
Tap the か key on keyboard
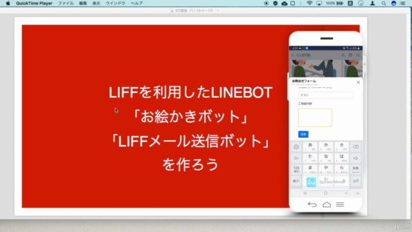326,147
